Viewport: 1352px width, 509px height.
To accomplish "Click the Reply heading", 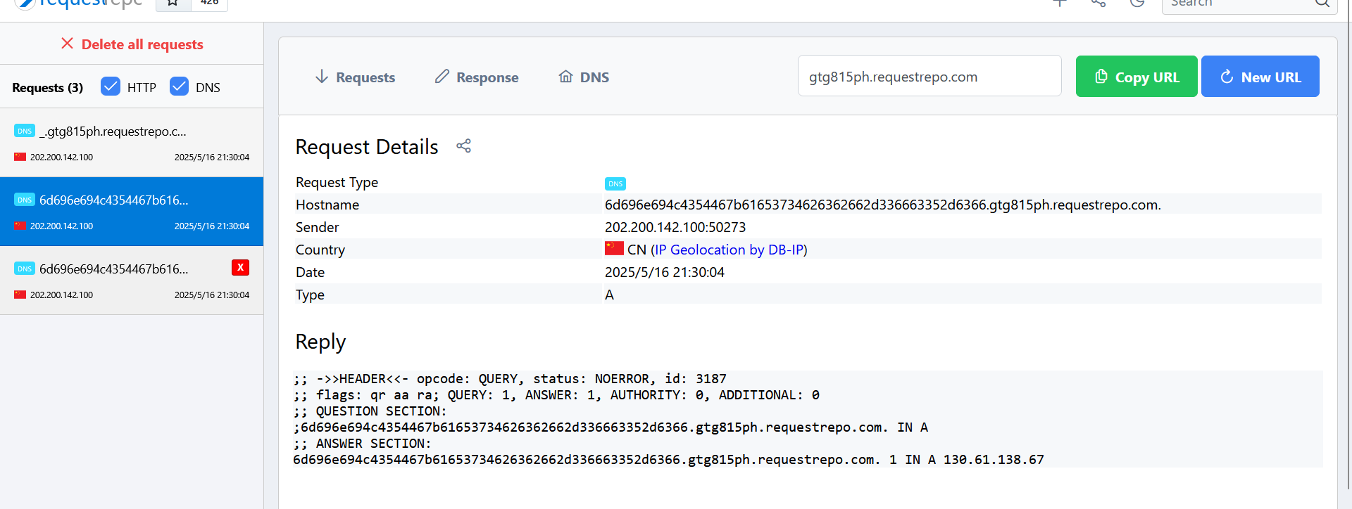I will [x=320, y=342].
